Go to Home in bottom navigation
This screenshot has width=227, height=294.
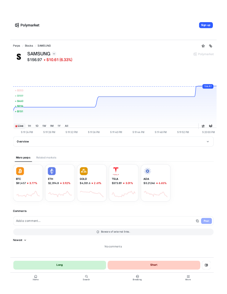click(x=35, y=278)
